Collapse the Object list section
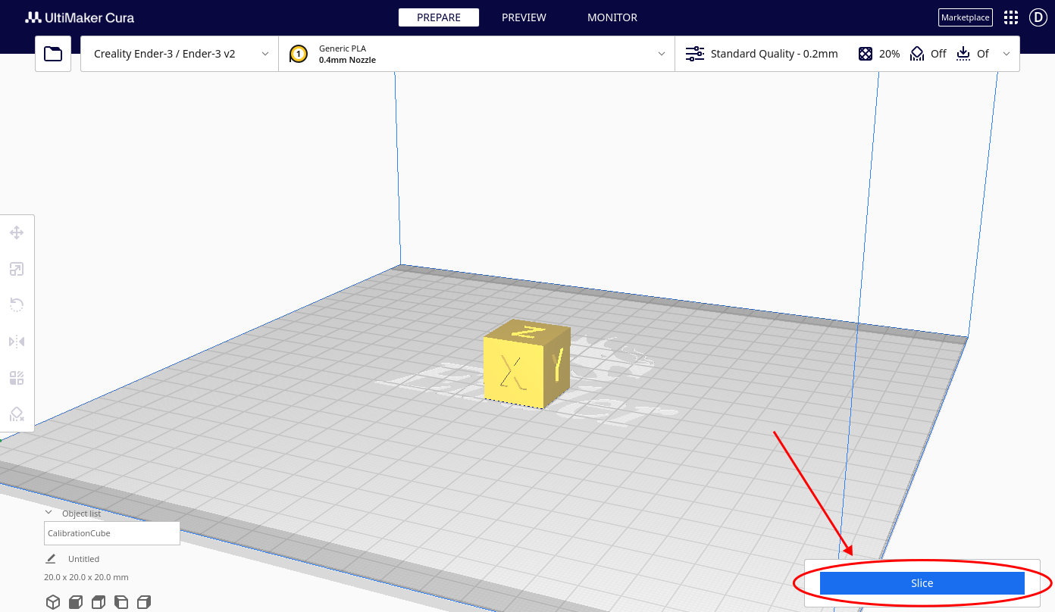Image resolution: width=1055 pixels, height=612 pixels. click(x=49, y=513)
